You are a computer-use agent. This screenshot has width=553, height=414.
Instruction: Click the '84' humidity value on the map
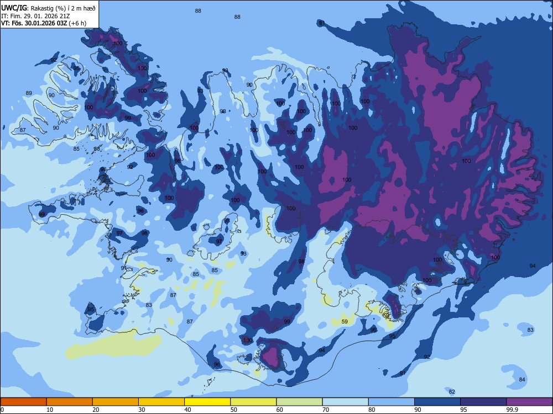pyautogui.click(x=522, y=379)
